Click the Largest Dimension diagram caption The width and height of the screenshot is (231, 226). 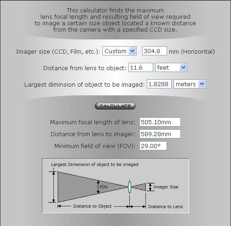95,165
